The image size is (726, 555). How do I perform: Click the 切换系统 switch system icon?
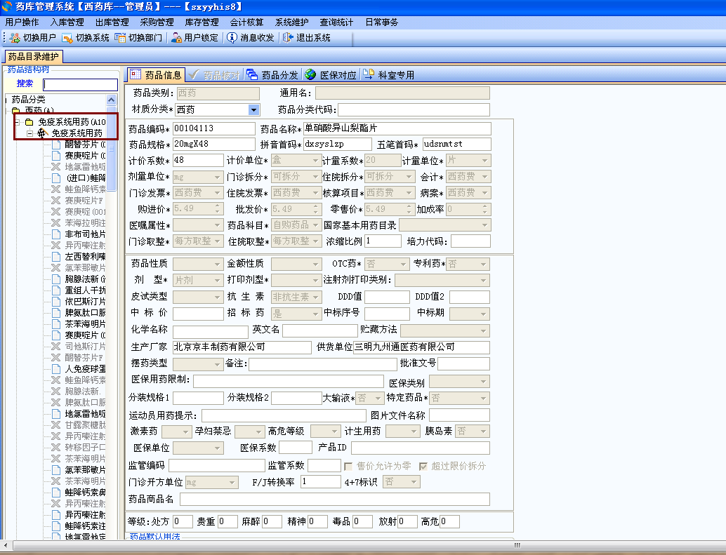[67, 38]
